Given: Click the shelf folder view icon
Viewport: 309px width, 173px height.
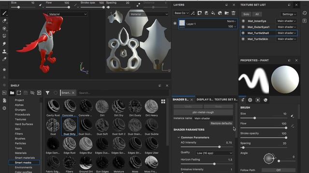Looking at the screenshot, I should 12,93.
